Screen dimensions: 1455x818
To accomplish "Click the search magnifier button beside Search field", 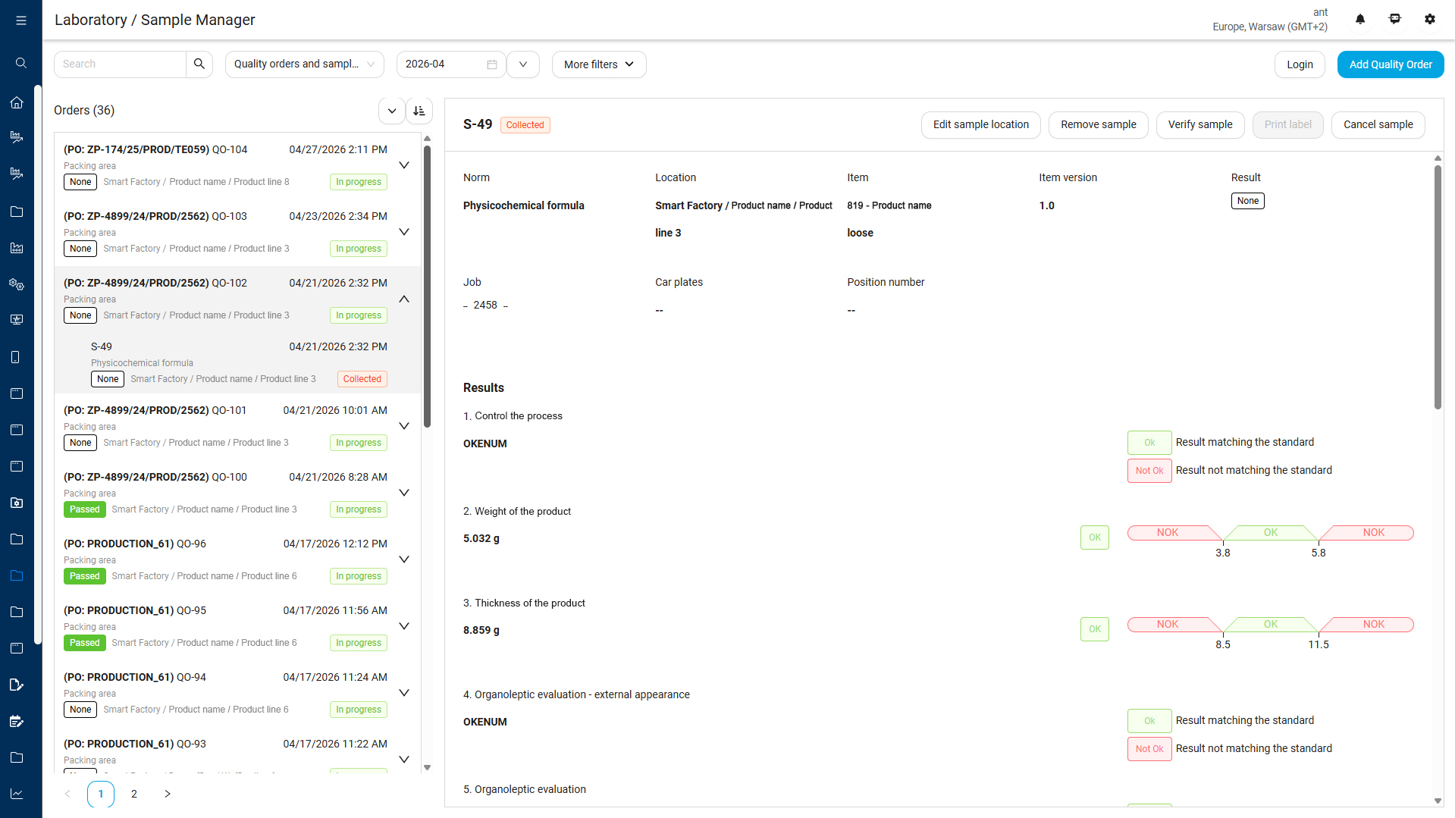I will 199,64.
